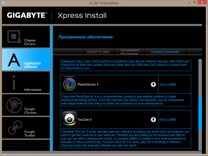
Task: Click the title bar application icon
Action: coord(4,3)
